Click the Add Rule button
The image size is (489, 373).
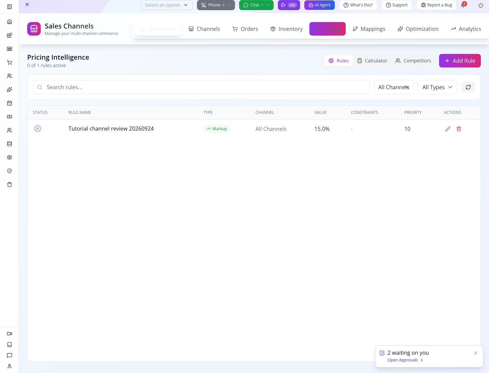pyautogui.click(x=460, y=61)
